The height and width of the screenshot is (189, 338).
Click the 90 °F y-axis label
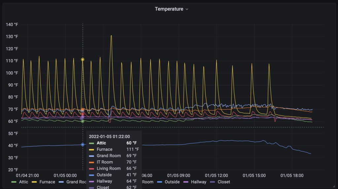pos(13,85)
